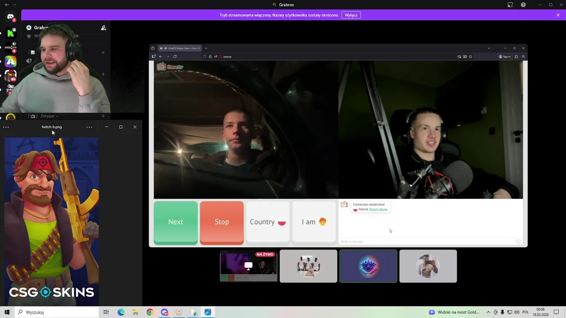Click the Report abuse link

click(x=379, y=209)
